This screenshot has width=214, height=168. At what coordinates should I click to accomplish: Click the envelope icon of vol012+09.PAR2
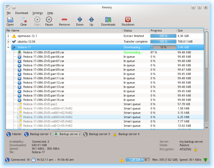point(19,126)
